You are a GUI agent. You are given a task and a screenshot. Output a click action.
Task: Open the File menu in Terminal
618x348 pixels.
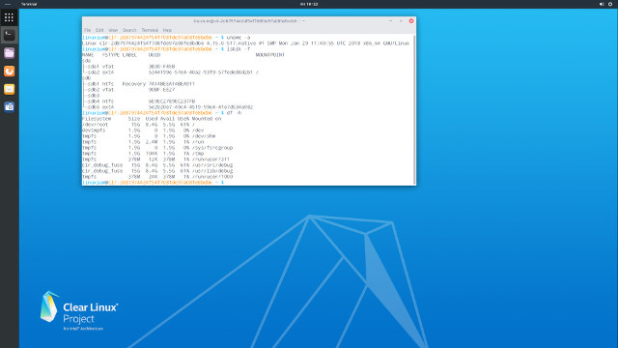pos(88,30)
